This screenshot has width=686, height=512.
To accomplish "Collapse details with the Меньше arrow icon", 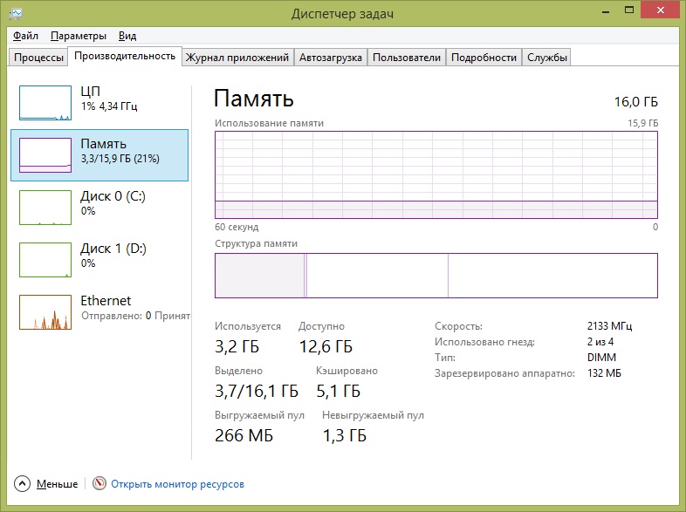I will pyautogui.click(x=22, y=483).
